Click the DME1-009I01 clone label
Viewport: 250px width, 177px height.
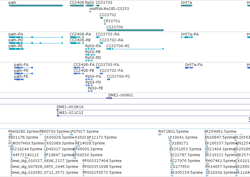point(121,95)
